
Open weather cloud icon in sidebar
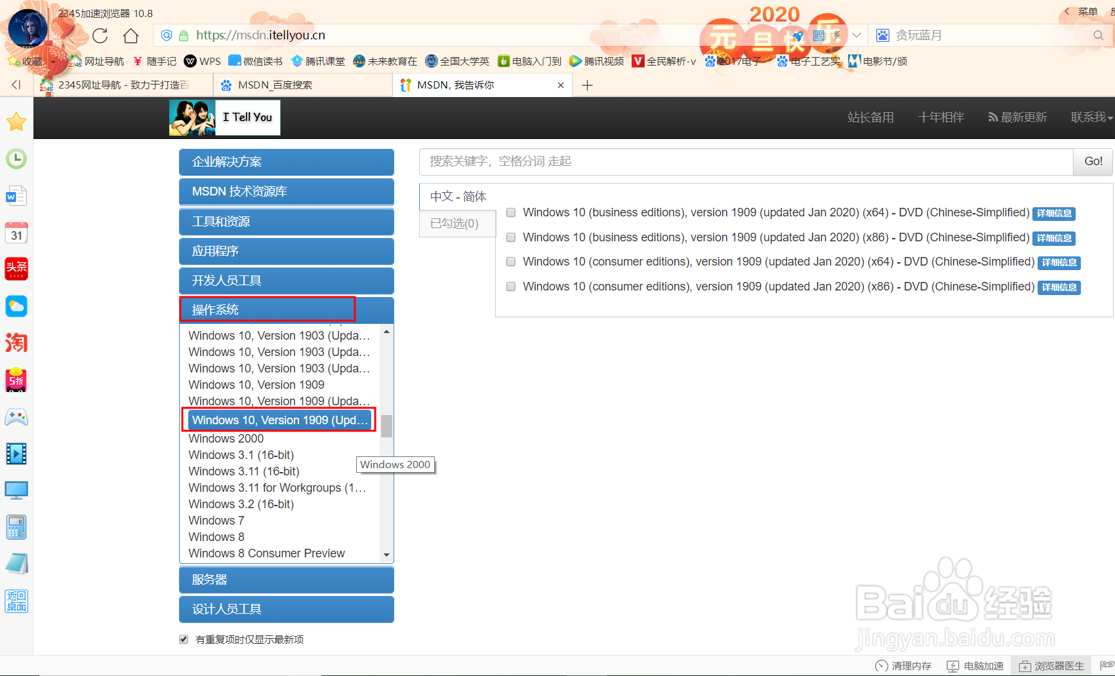click(16, 306)
